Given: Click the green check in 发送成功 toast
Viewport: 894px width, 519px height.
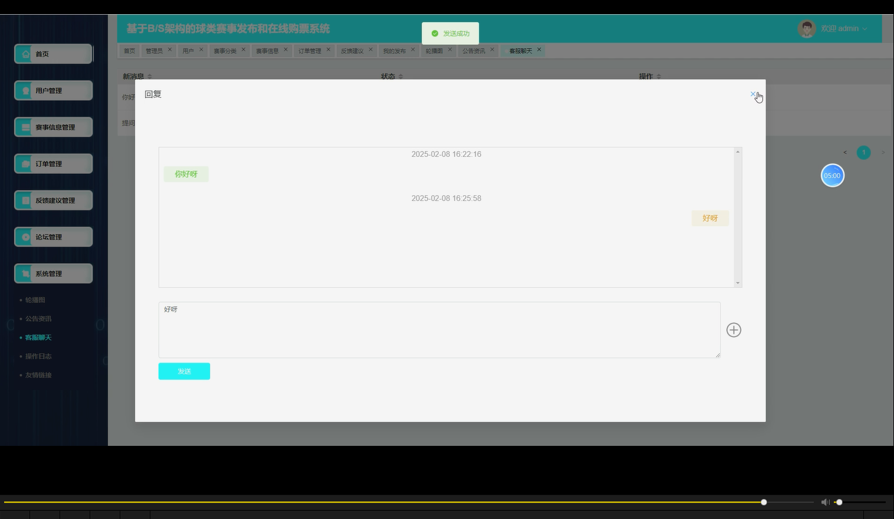Looking at the screenshot, I should coord(435,34).
